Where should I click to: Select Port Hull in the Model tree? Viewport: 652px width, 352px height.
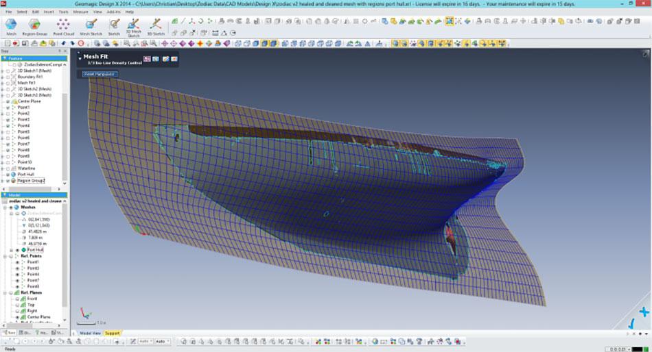pyautogui.click(x=36, y=250)
